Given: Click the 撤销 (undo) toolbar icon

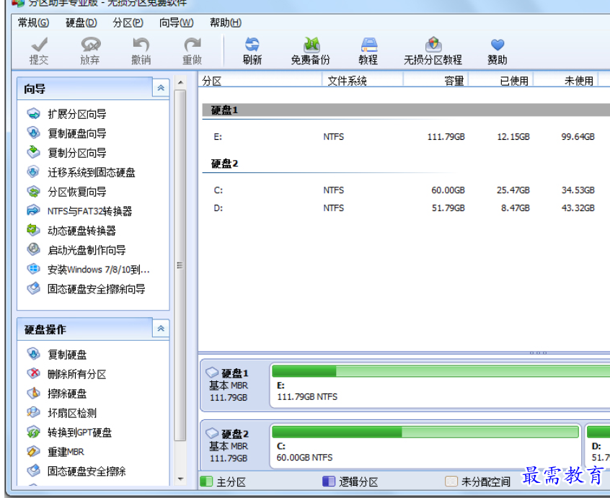Looking at the screenshot, I should point(141,50).
